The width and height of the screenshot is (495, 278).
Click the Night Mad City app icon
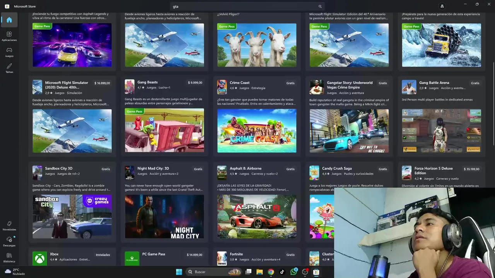pos(130,173)
